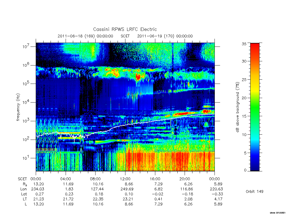Click the '16:00' time tick label
286x214 pixels.
tap(155, 179)
